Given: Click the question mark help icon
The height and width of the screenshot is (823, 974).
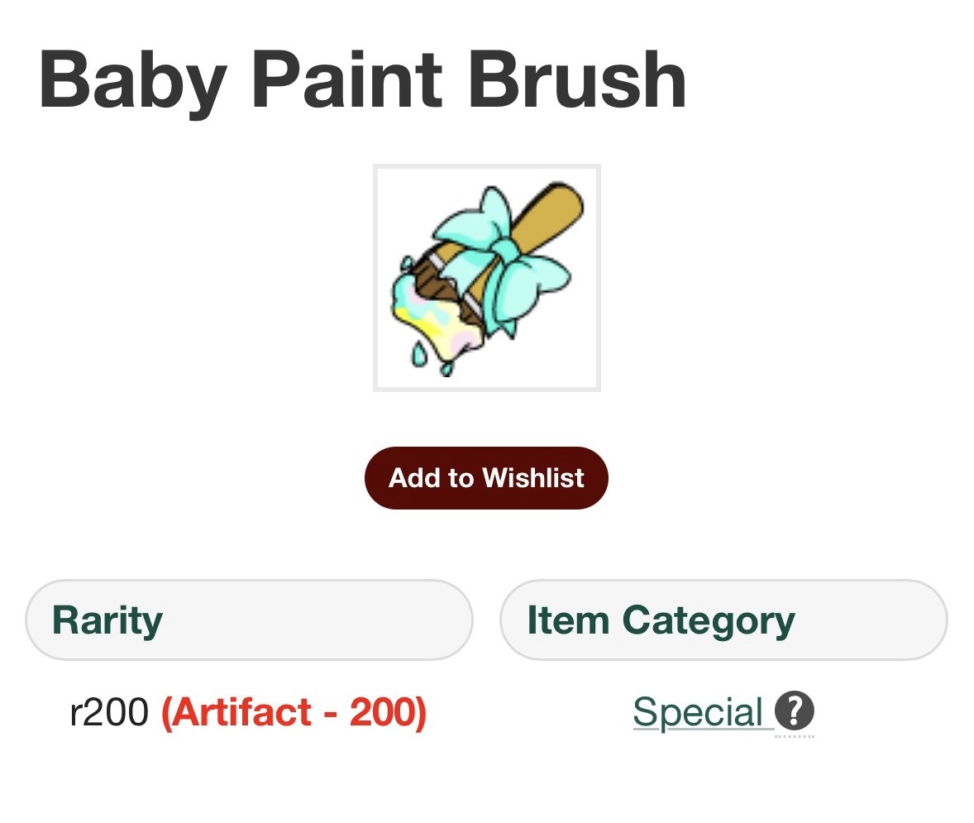Looking at the screenshot, I should click(x=794, y=711).
